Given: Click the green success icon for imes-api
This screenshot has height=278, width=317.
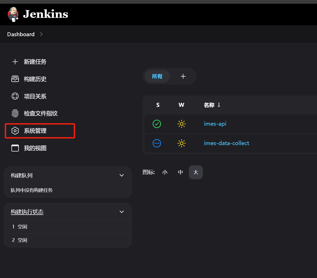Looking at the screenshot, I should point(157,124).
